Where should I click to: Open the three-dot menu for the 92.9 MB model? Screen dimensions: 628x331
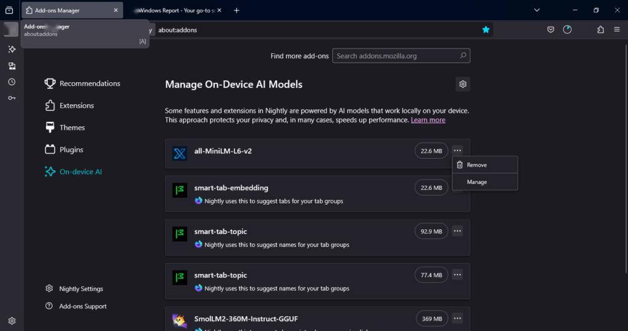click(x=458, y=231)
